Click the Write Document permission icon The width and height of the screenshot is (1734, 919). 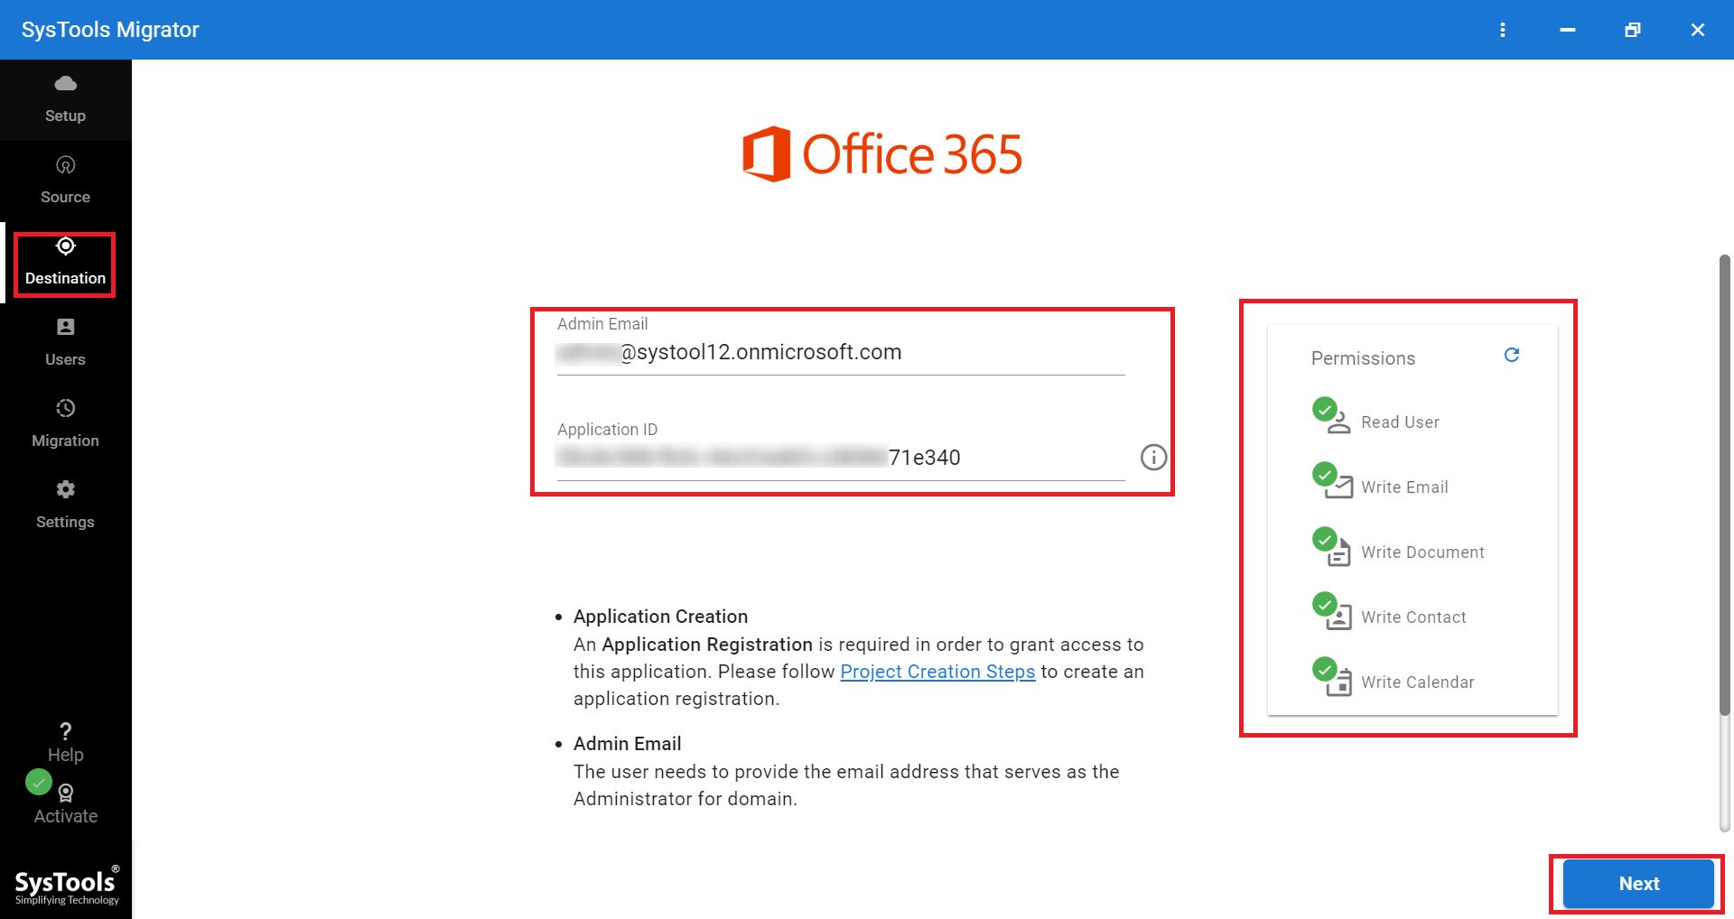(1332, 546)
